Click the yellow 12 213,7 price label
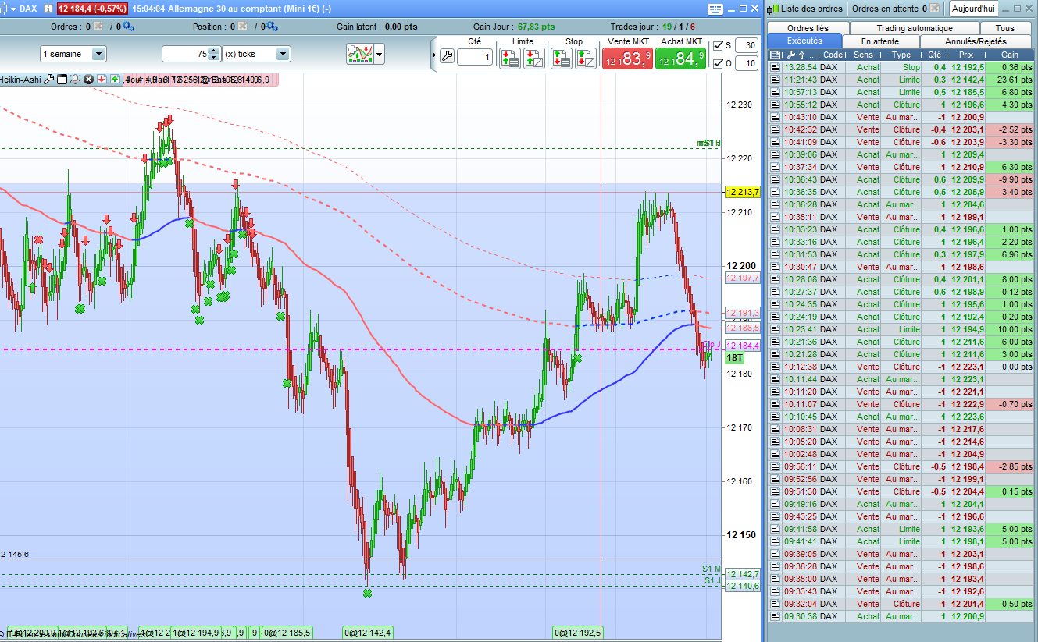 pos(743,192)
